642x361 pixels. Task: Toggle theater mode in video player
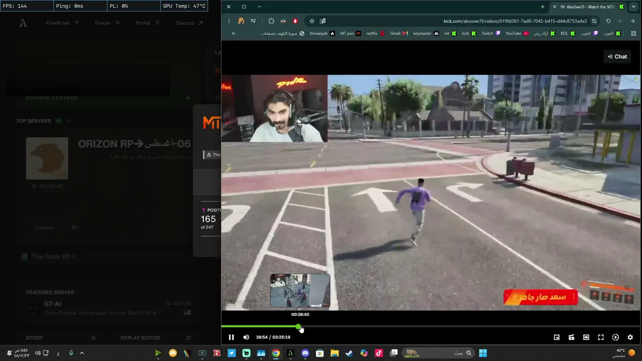pos(586,337)
